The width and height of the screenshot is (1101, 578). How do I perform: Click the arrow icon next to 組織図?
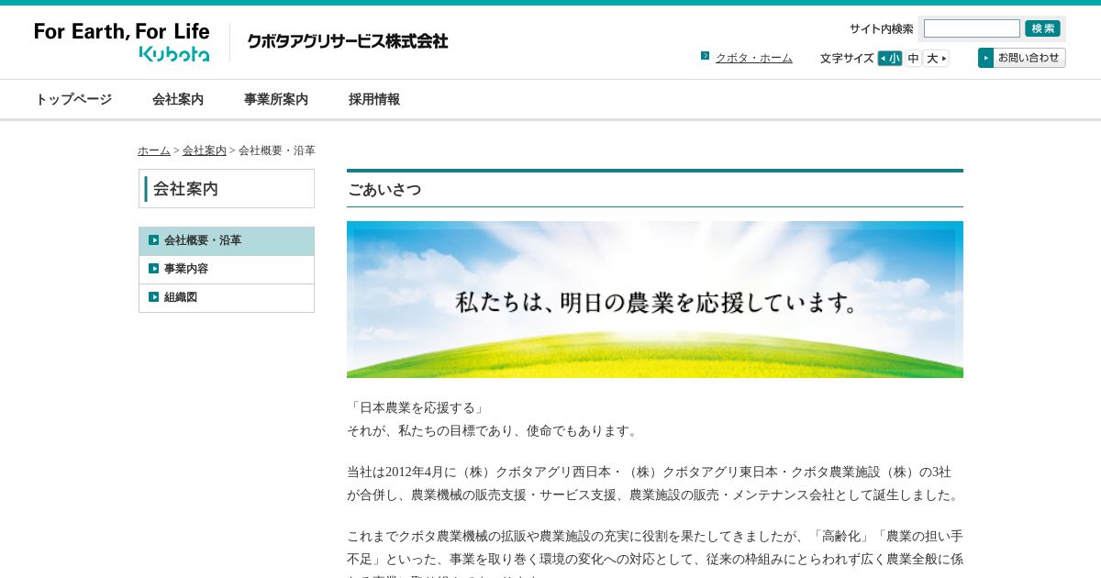[154, 297]
